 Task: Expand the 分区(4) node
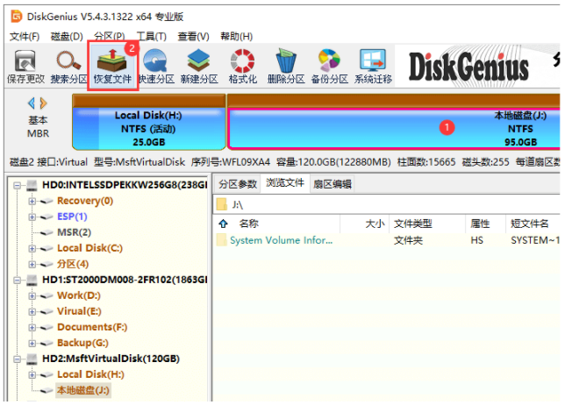tap(32, 264)
